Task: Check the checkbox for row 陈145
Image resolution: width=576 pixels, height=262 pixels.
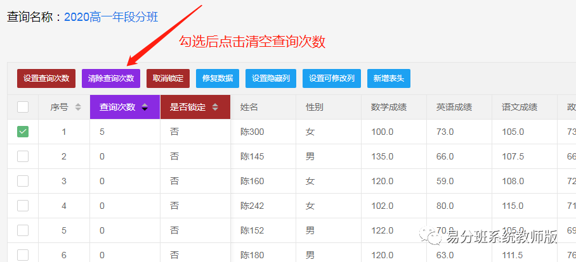Action: 23,156
